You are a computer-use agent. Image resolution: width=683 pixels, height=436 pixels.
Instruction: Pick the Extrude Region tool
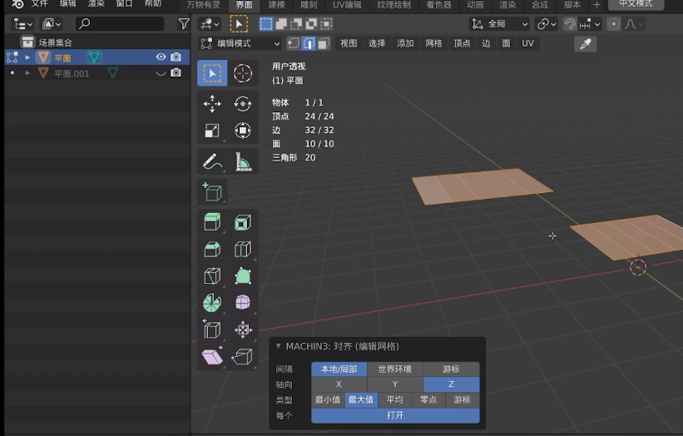coord(212,222)
